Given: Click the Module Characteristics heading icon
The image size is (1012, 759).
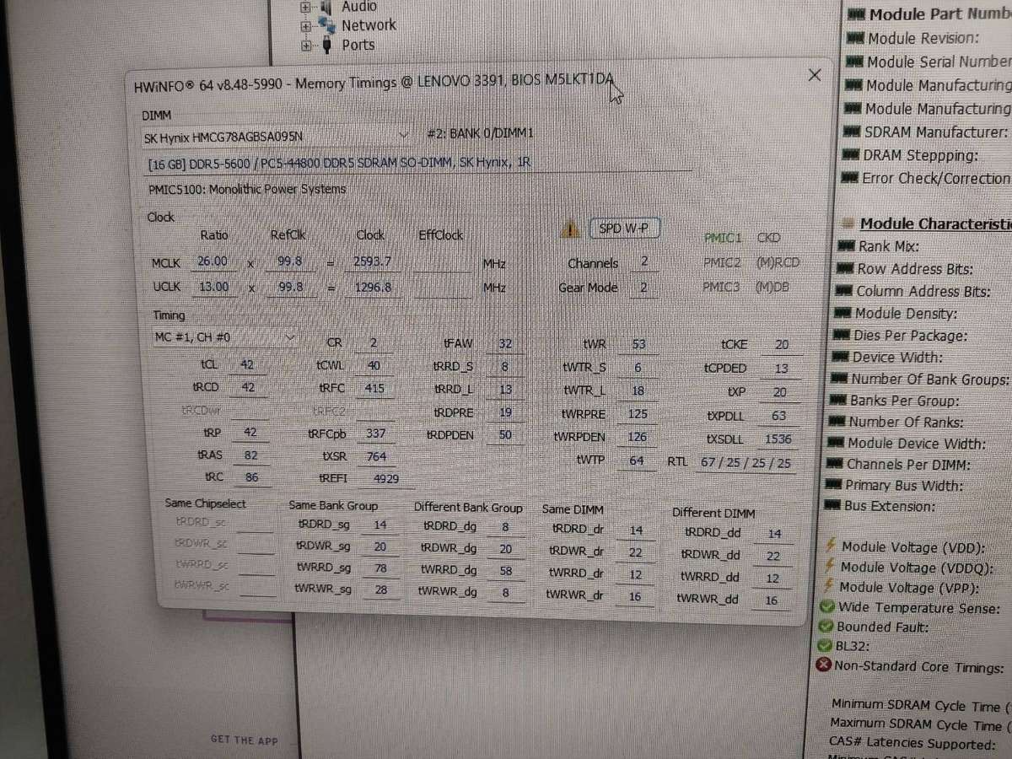Looking at the screenshot, I should [x=849, y=223].
